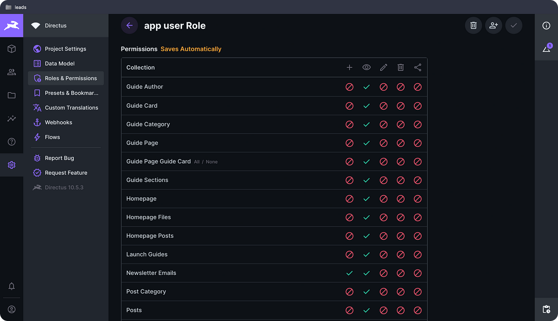Open the Flows settings page

pos(52,137)
